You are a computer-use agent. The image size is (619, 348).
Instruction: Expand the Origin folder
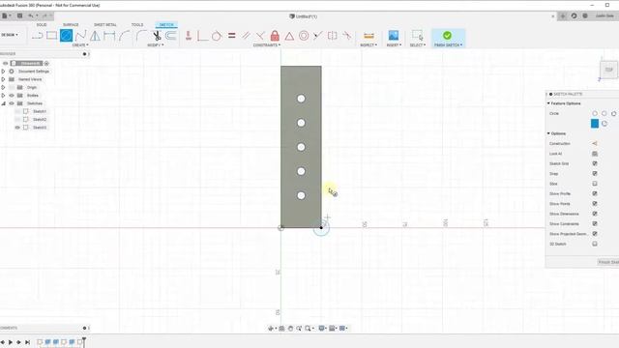click(x=4, y=87)
